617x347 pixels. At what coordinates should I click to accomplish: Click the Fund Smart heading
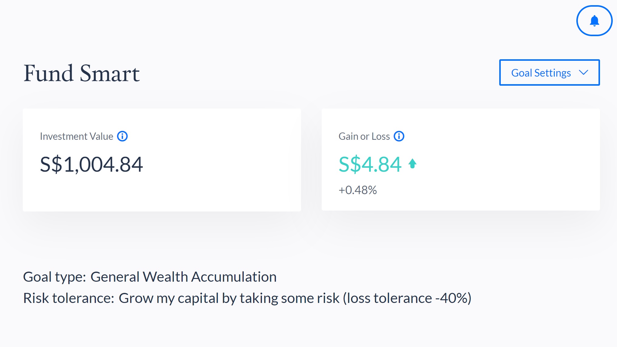pos(81,73)
